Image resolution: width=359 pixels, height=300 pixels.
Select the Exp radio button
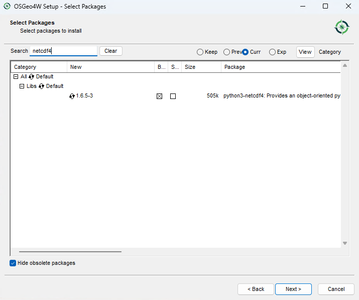272,52
